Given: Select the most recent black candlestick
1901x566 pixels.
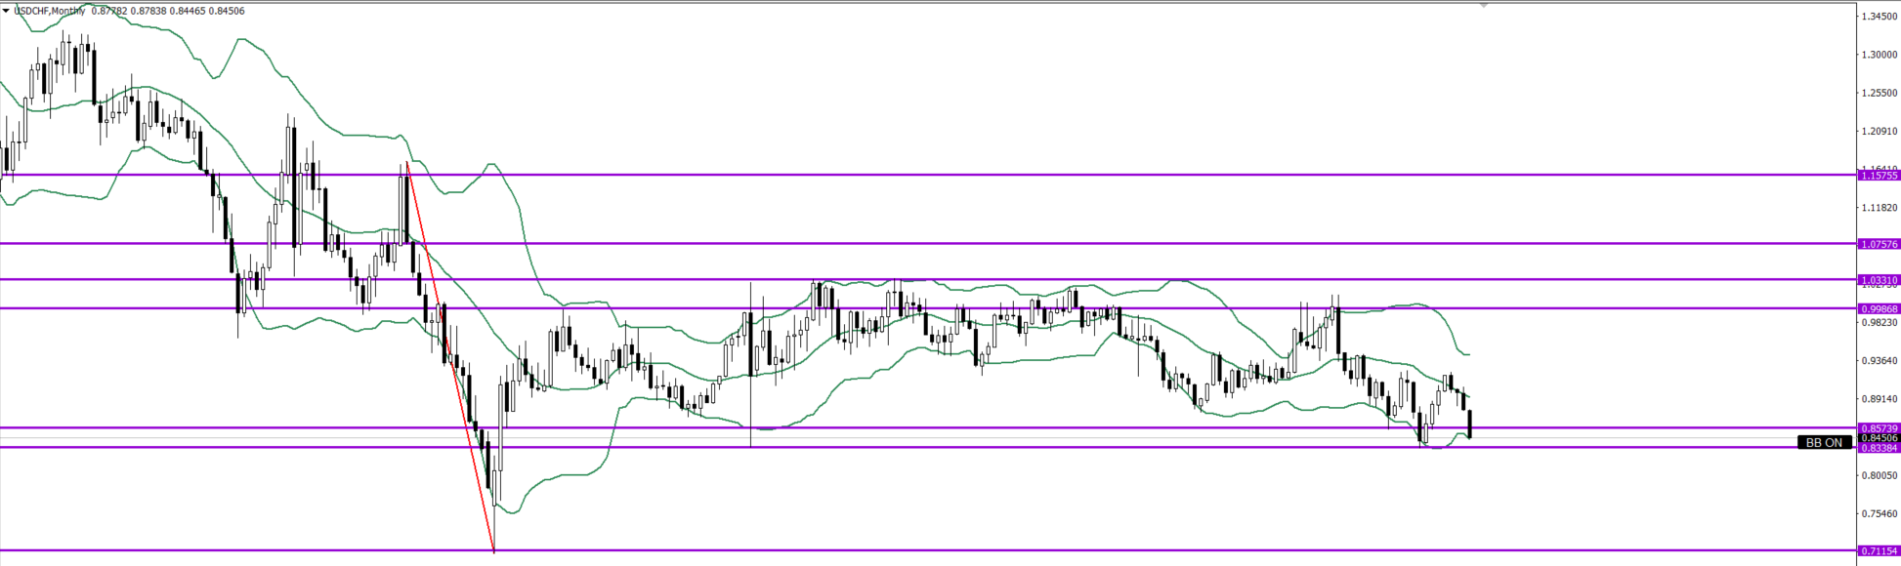Looking at the screenshot, I should [1470, 424].
